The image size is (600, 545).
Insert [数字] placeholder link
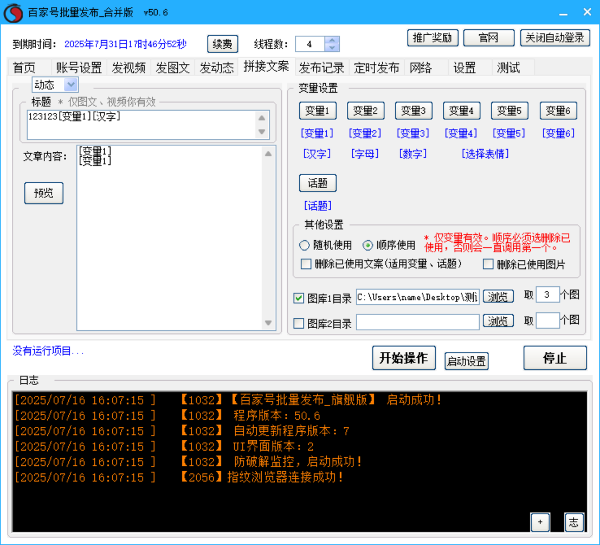[x=413, y=154]
